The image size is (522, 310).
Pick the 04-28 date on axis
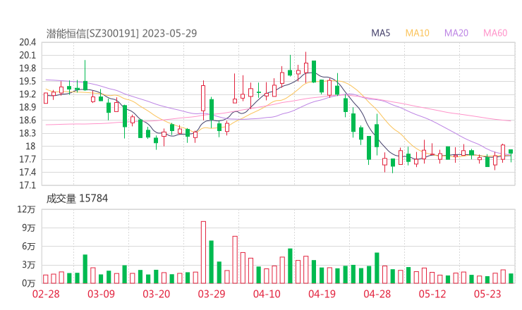(x=377, y=294)
